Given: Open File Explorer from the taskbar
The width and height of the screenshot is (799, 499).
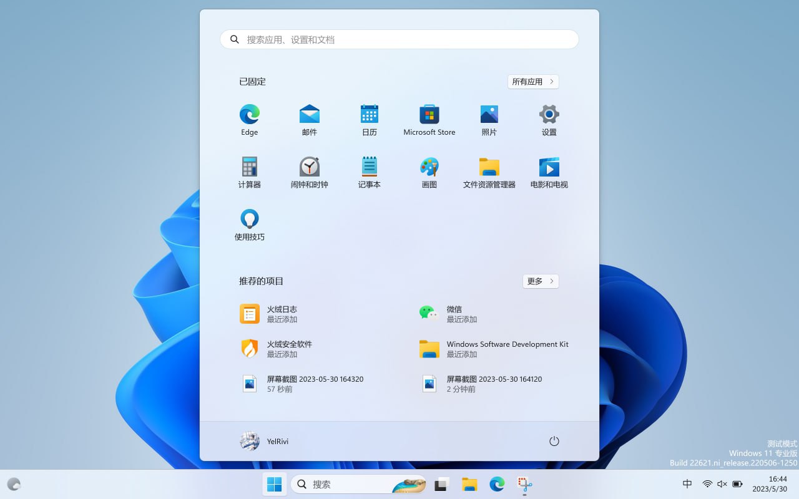Looking at the screenshot, I should (469, 483).
